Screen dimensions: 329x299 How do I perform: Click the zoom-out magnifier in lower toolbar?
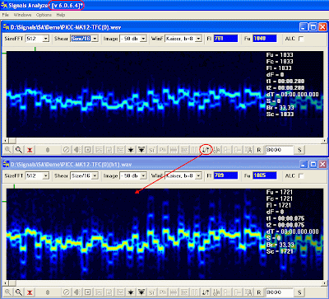(x=19, y=292)
